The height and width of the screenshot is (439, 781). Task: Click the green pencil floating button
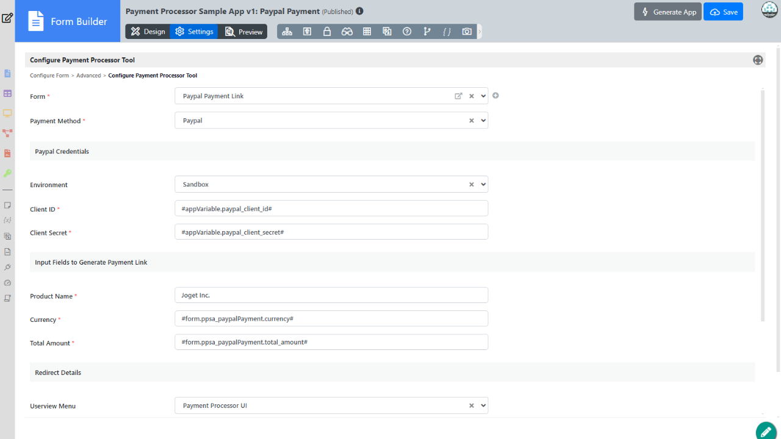766,430
